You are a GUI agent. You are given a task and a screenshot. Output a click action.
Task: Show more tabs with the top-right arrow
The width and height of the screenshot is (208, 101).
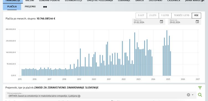(x=202, y=1)
